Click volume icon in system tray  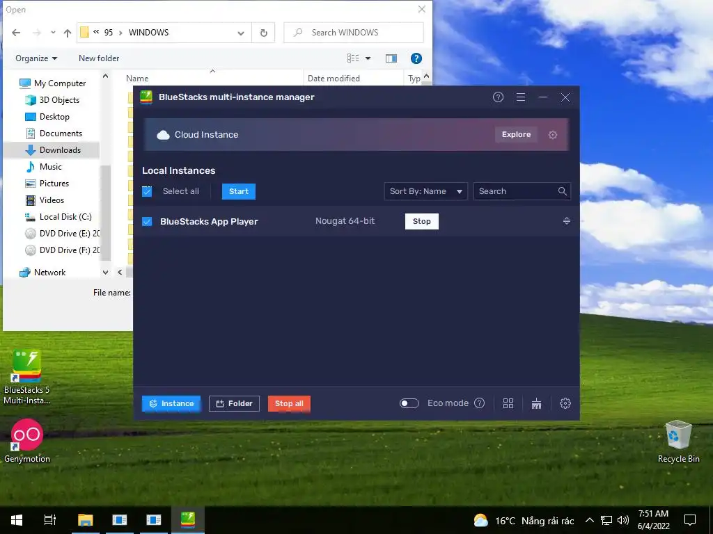click(623, 520)
